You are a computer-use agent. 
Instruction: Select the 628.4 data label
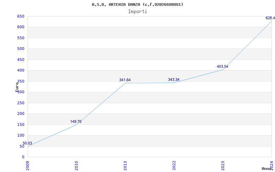click(270, 18)
